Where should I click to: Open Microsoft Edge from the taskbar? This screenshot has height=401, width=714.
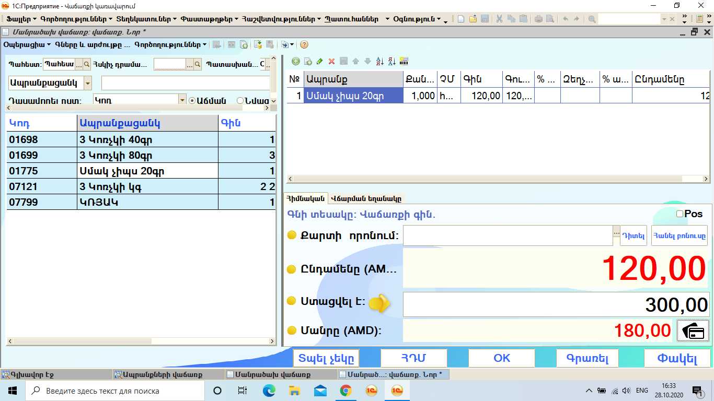pyautogui.click(x=269, y=391)
